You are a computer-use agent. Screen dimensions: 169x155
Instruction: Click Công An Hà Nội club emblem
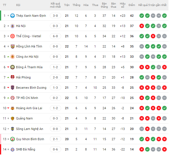click(x=13, y=57)
